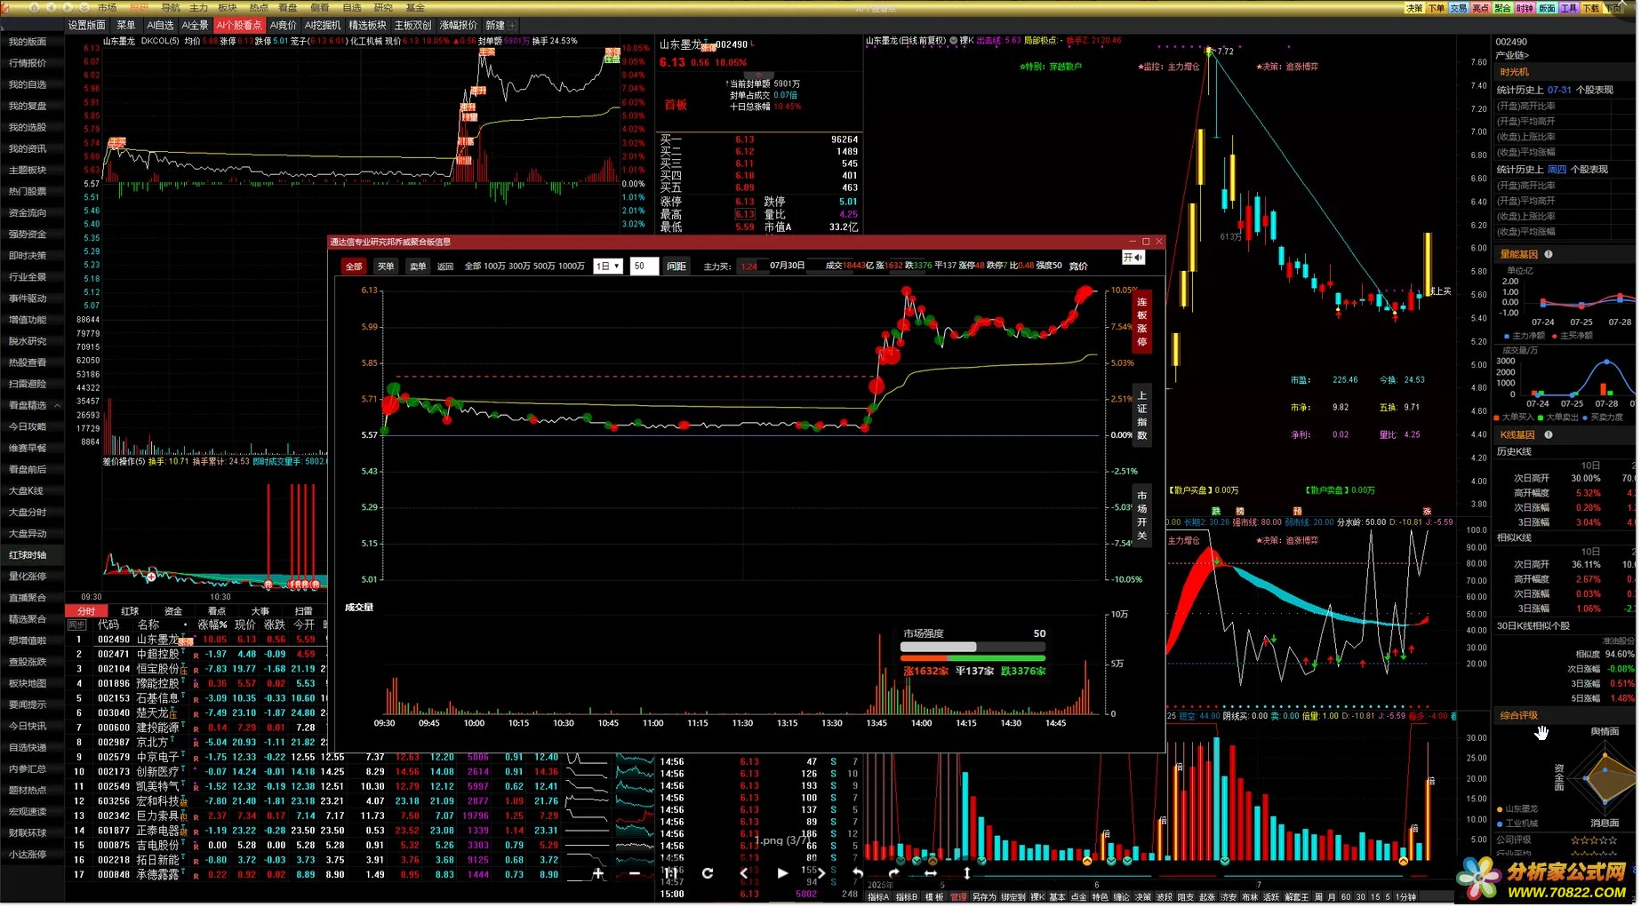Click 设置版面 button
The height and width of the screenshot is (907, 1641).
[87, 25]
